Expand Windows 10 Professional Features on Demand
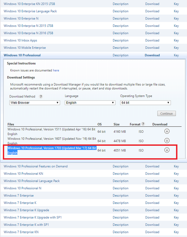 (36, 167)
